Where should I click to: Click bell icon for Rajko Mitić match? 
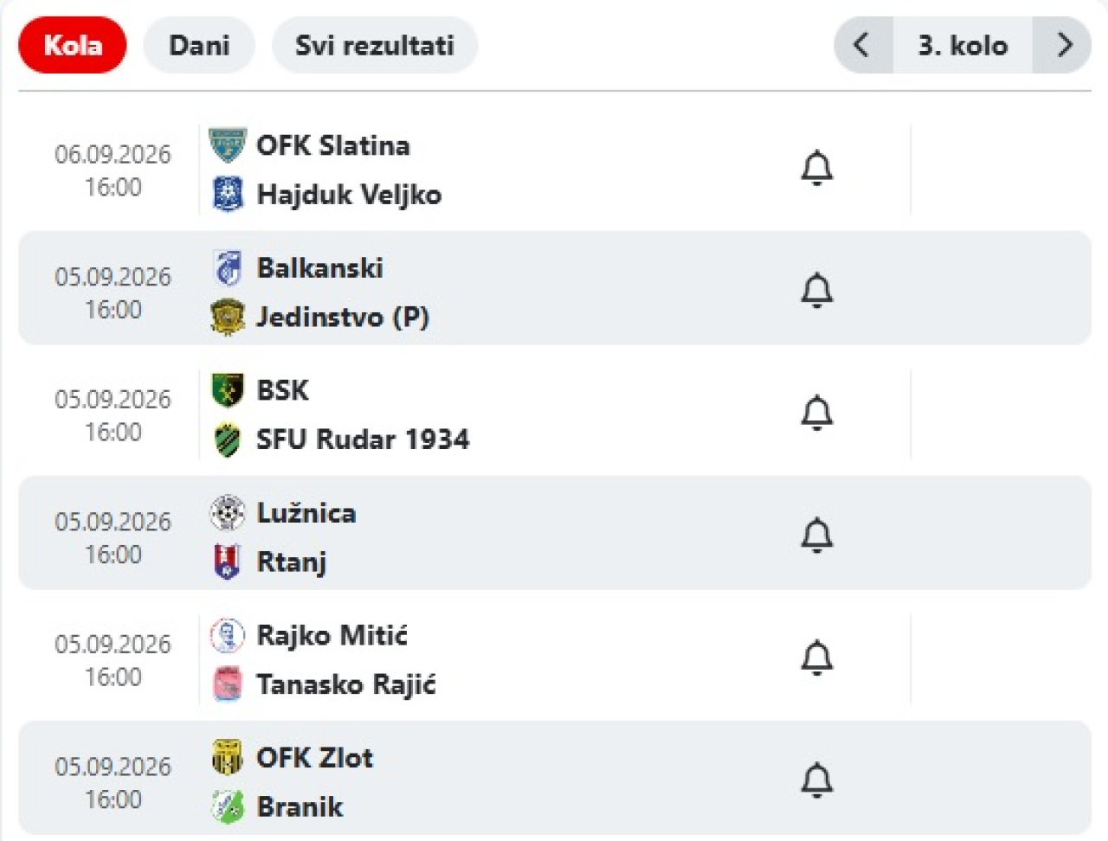coord(816,658)
